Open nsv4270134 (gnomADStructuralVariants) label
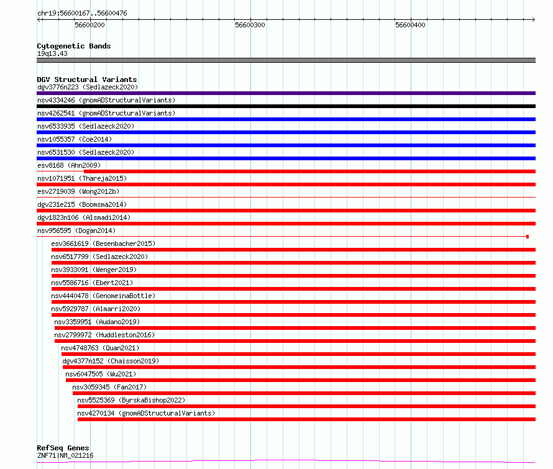 tap(146, 413)
